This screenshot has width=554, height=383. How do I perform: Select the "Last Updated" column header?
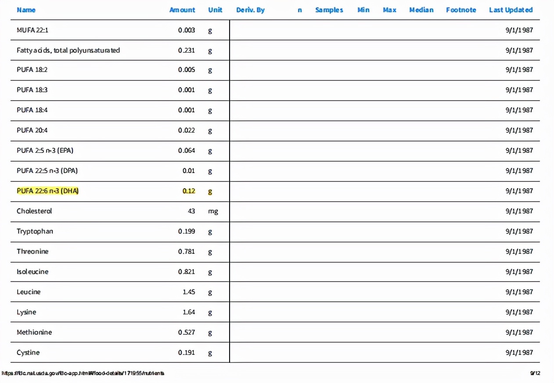[511, 10]
